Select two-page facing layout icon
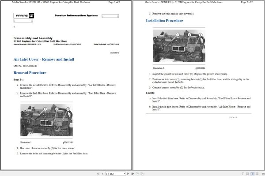The image size is (265, 176). (x=252, y=174)
